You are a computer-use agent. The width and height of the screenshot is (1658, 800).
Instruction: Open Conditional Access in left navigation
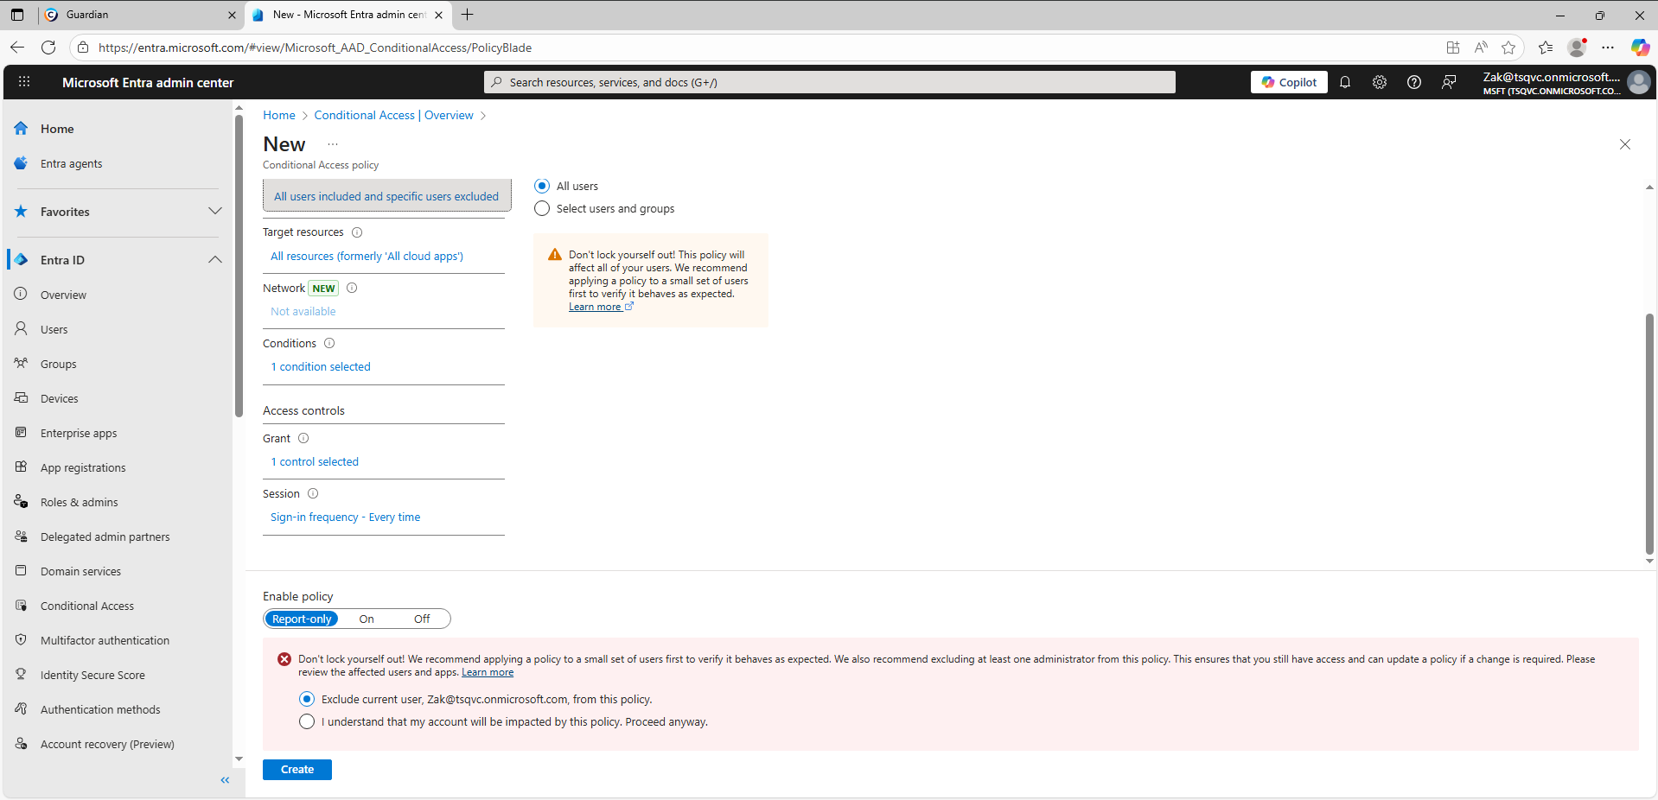pos(87,606)
